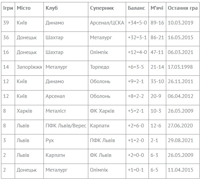Image resolution: width=201 pixels, height=180 pixels.
Task: Select the "ФК Харків" opponent cell
Action: pos(102,111)
